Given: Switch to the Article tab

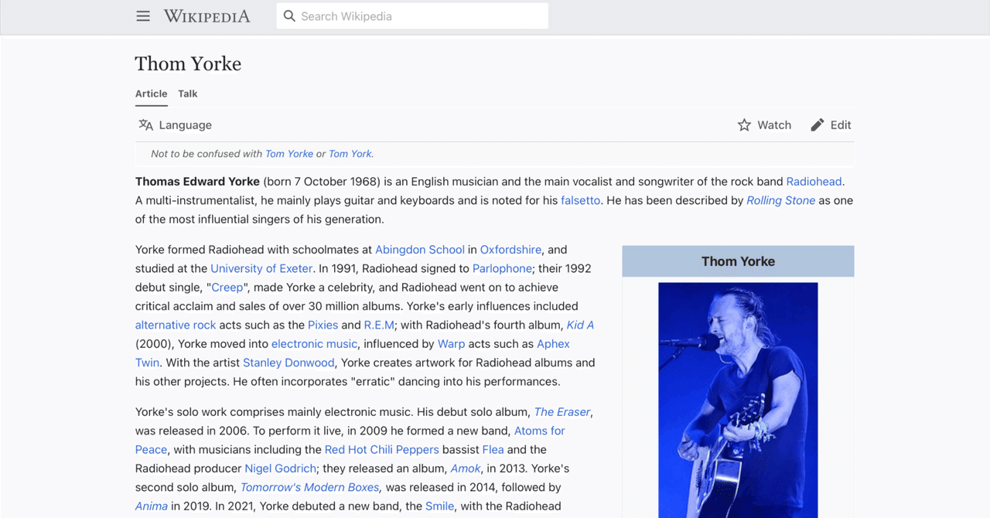Looking at the screenshot, I should [x=152, y=94].
